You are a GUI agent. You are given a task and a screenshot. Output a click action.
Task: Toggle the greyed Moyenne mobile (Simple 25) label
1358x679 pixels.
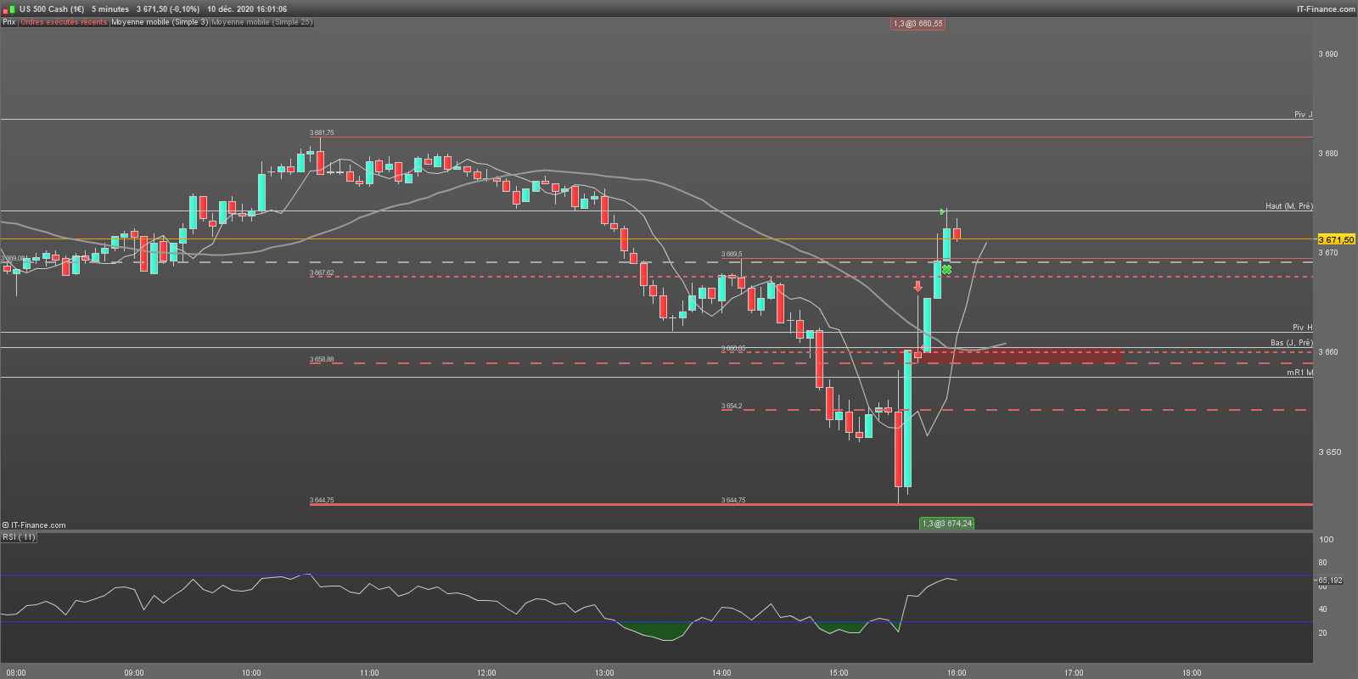pos(262,22)
